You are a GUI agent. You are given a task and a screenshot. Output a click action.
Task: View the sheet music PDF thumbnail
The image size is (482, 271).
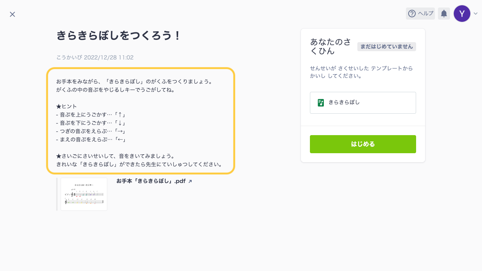[84, 194]
